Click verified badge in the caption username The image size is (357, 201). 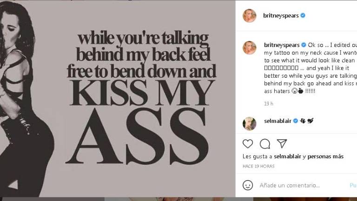303,45
